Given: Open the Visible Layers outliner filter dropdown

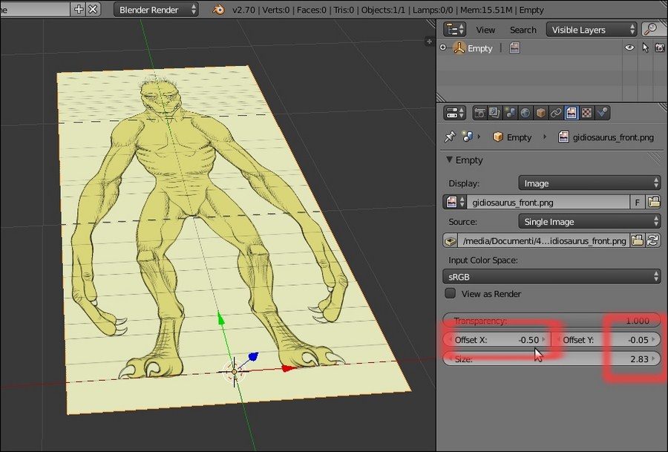Looking at the screenshot, I should click(592, 30).
